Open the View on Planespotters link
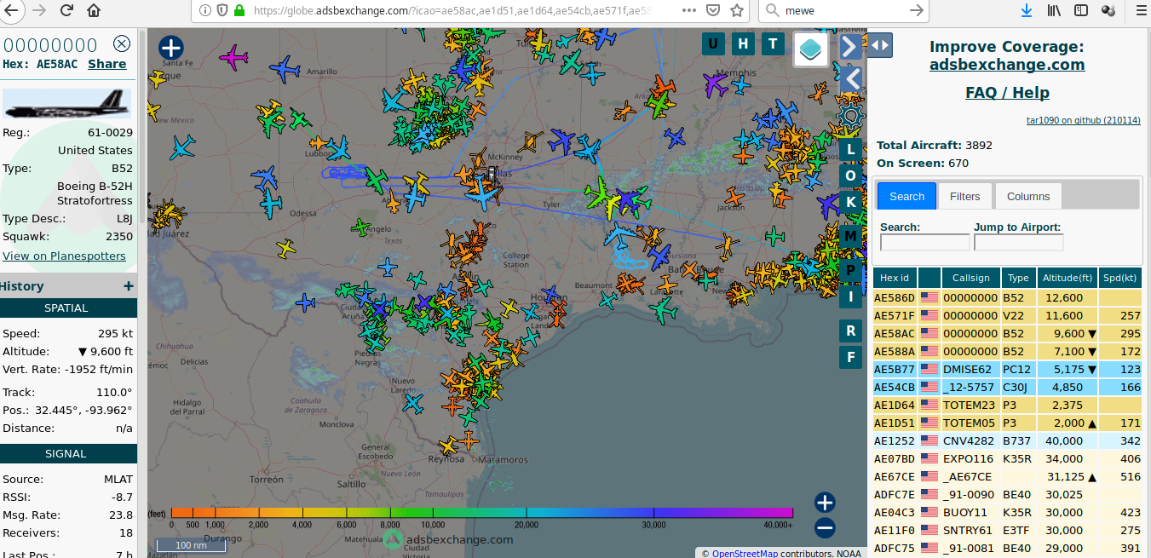 coord(64,256)
